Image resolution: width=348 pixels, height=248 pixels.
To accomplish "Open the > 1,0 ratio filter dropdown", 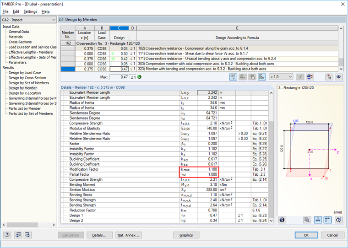I will (281, 77).
